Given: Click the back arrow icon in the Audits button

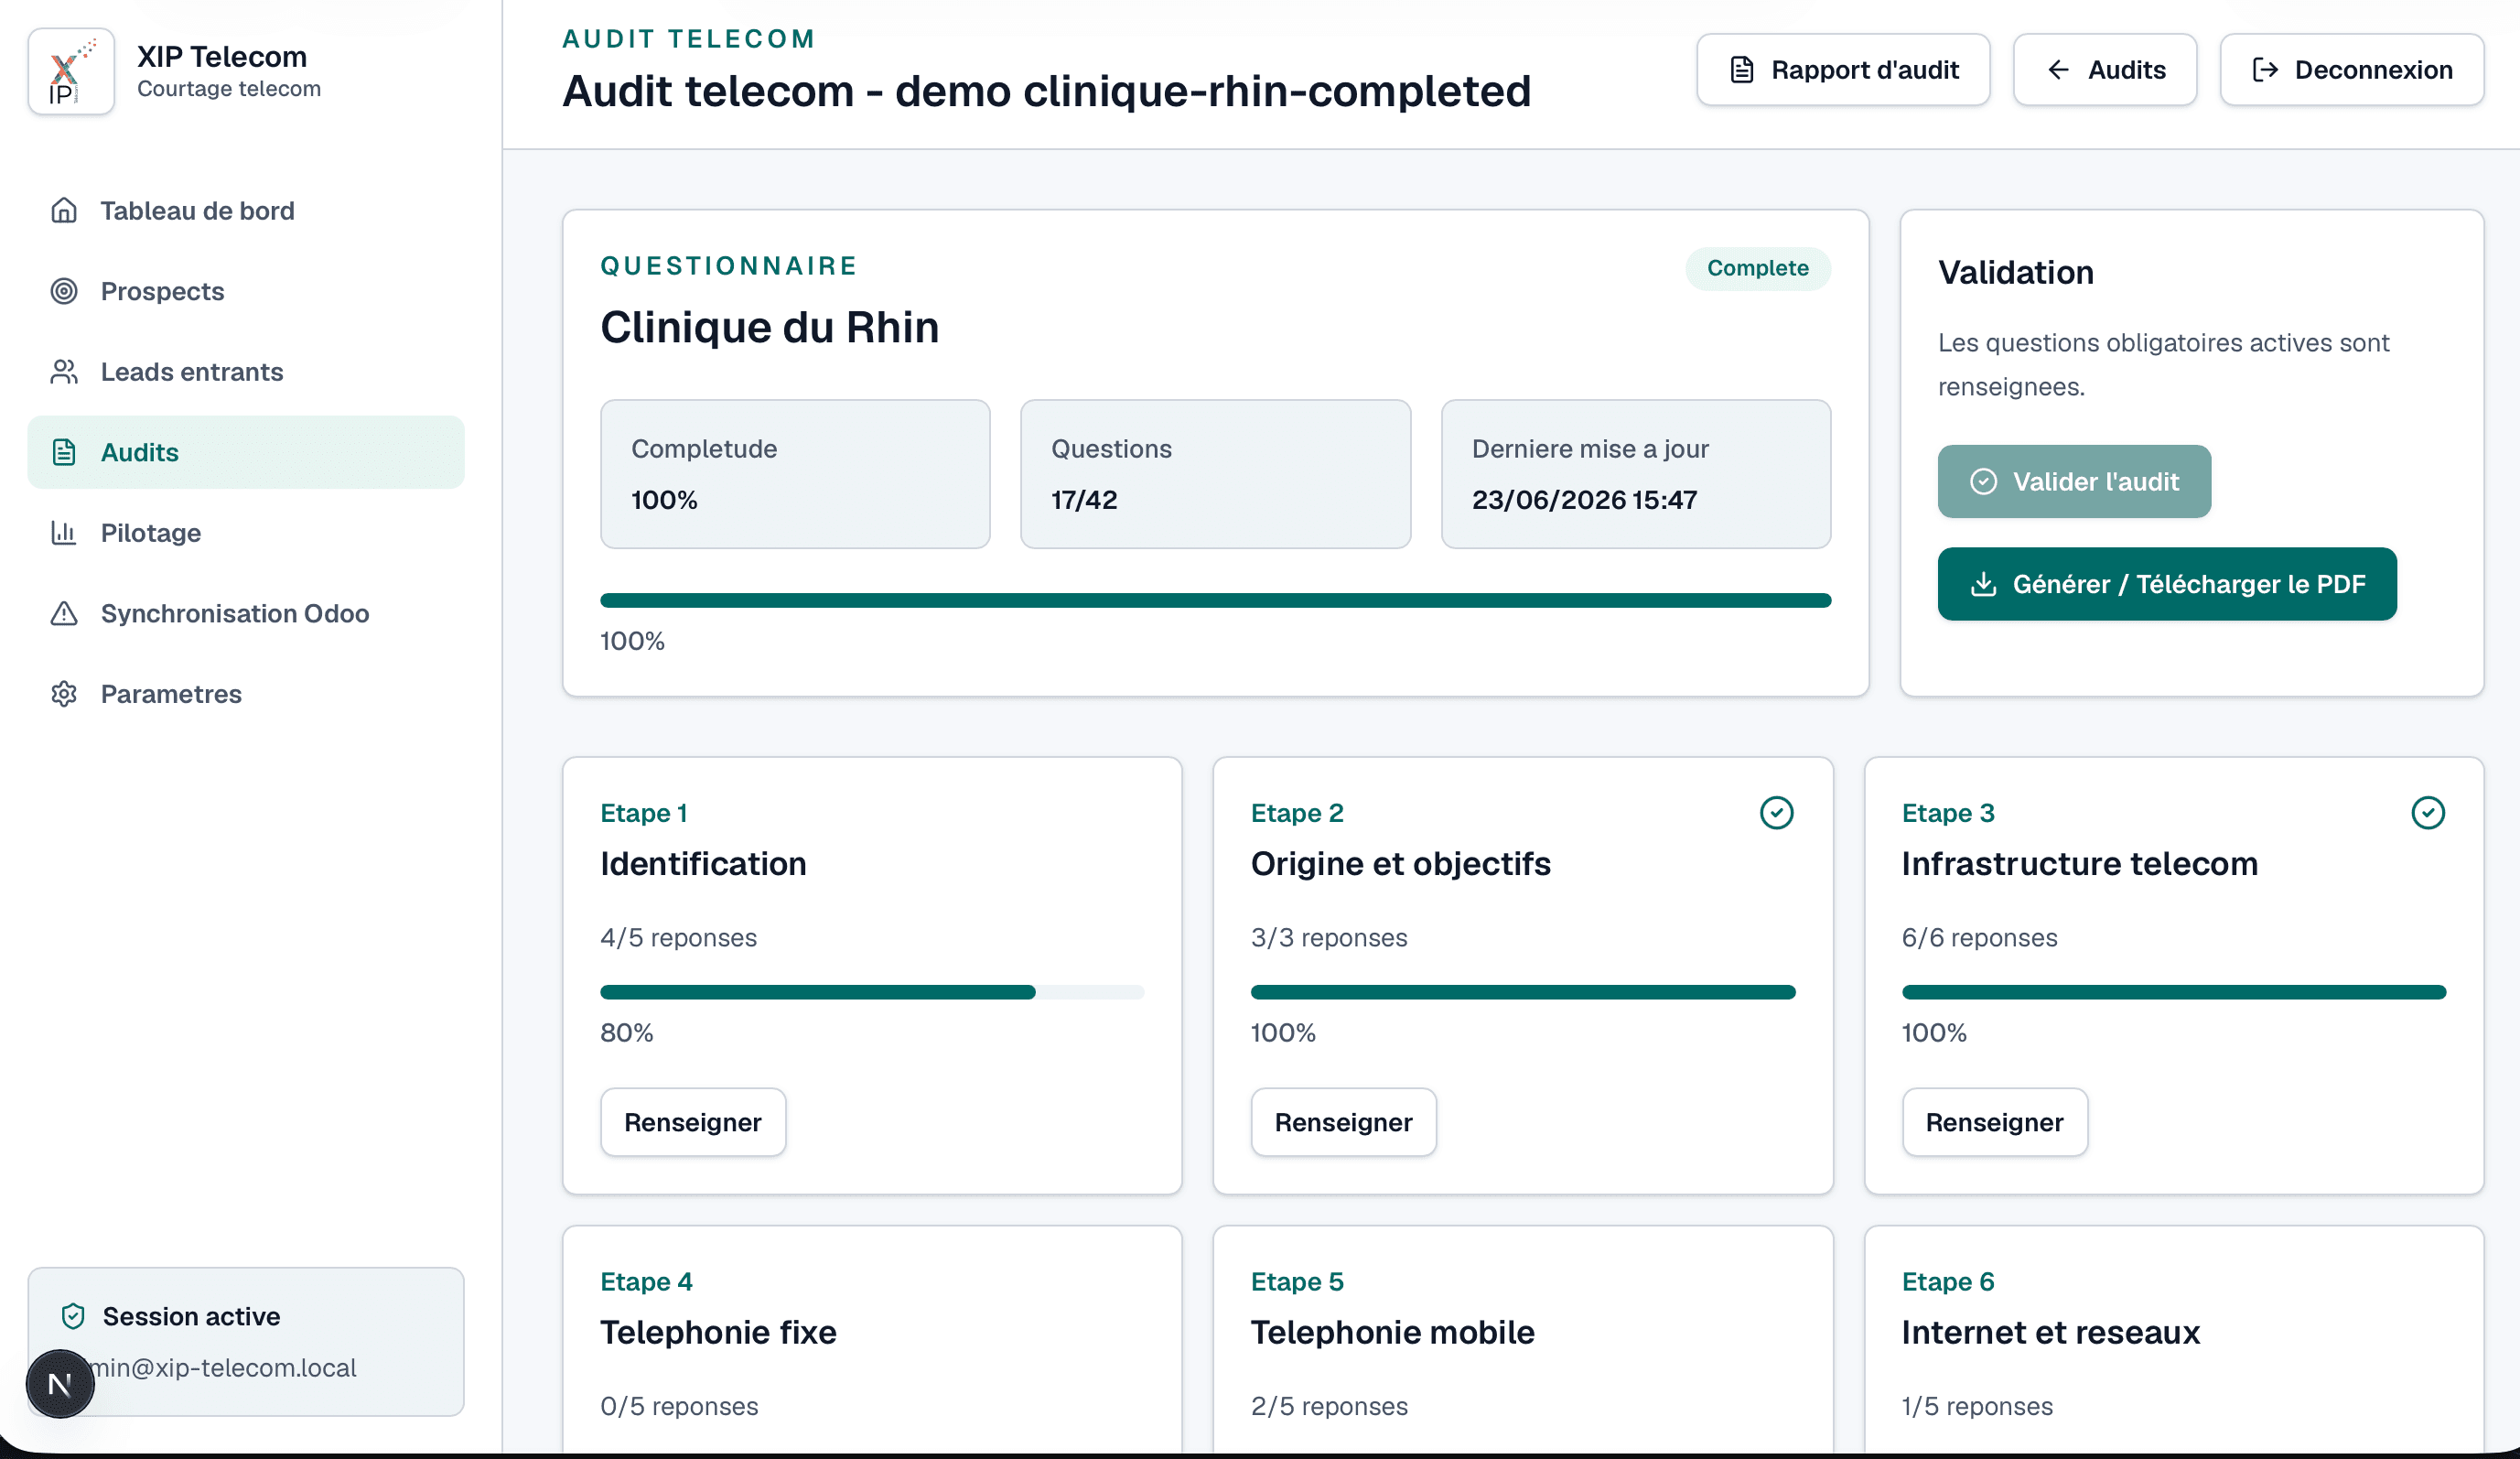Looking at the screenshot, I should [x=2058, y=69].
